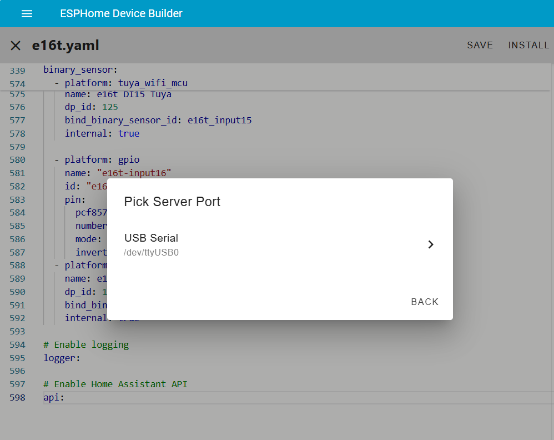The image size is (554, 440).
Task: Click the bind_binary_sensor_id: e16t_input15 line
Action: point(158,121)
